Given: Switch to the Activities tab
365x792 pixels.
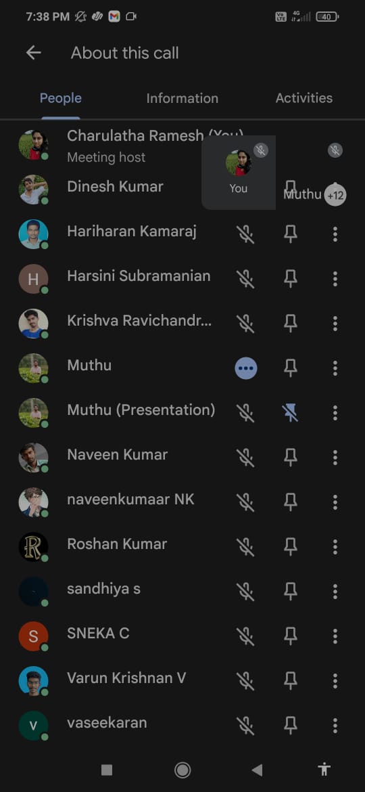Looking at the screenshot, I should [x=304, y=98].
